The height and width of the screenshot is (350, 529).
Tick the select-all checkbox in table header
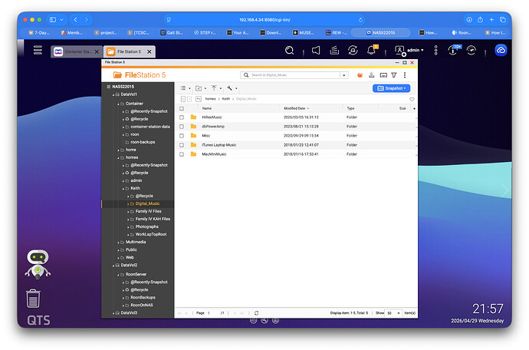tap(182, 108)
